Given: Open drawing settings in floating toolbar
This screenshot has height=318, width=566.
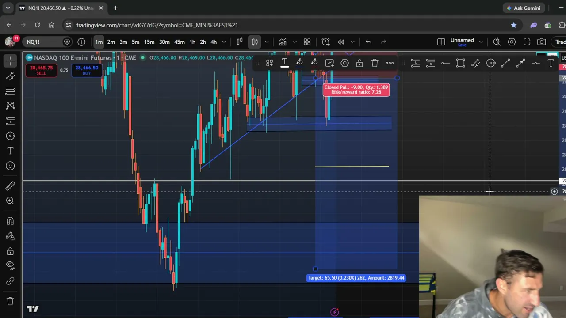Looking at the screenshot, I should [344, 63].
